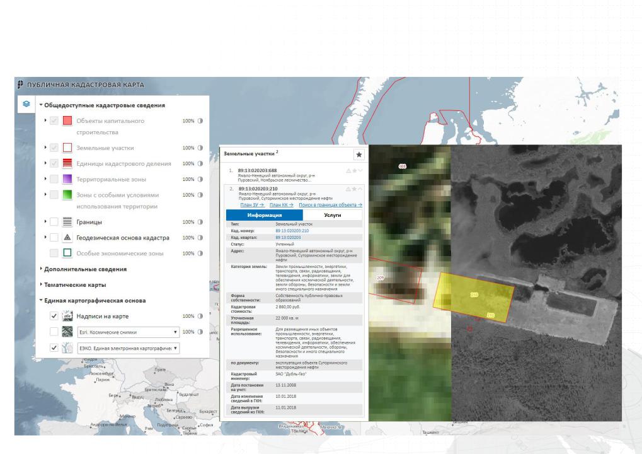642x454 pixels.
Task: Open cadastral quarter link 89:13:020203
Action: tap(288, 237)
